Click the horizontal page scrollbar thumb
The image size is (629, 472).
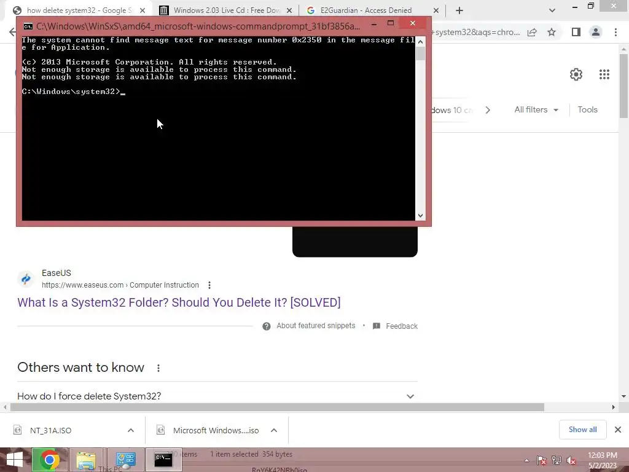pos(277,407)
